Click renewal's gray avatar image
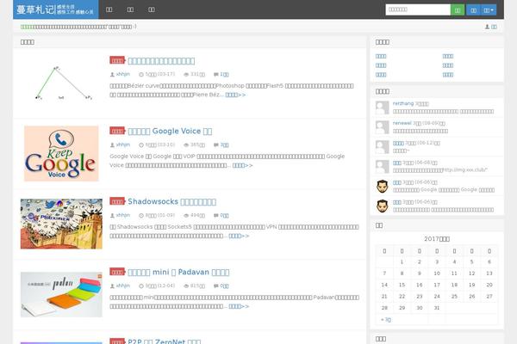 pos(382,127)
